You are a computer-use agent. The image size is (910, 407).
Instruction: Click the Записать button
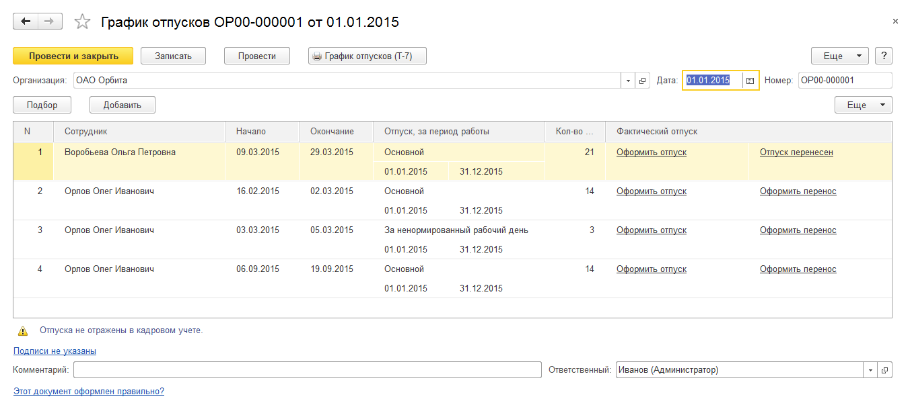(173, 56)
